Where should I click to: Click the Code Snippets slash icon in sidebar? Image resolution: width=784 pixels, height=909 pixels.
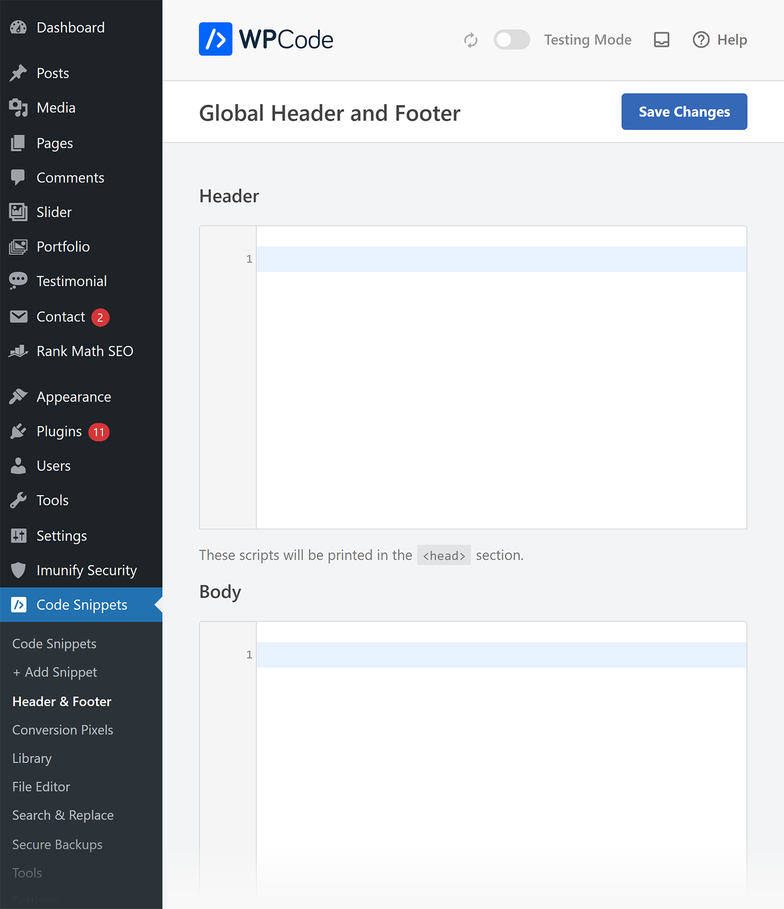(x=19, y=604)
